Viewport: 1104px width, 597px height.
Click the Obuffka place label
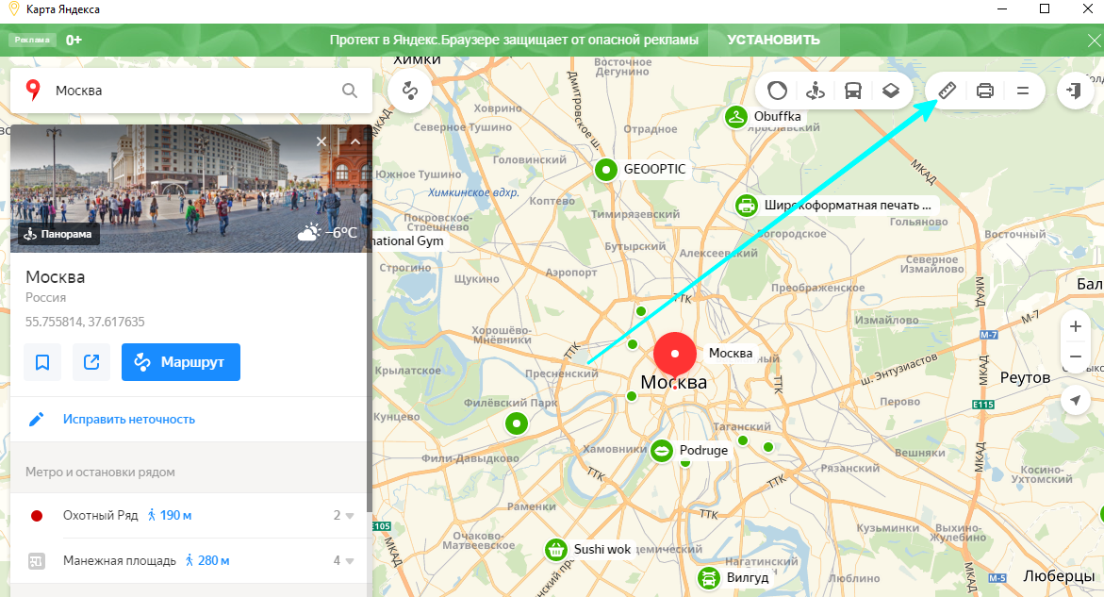click(x=777, y=117)
